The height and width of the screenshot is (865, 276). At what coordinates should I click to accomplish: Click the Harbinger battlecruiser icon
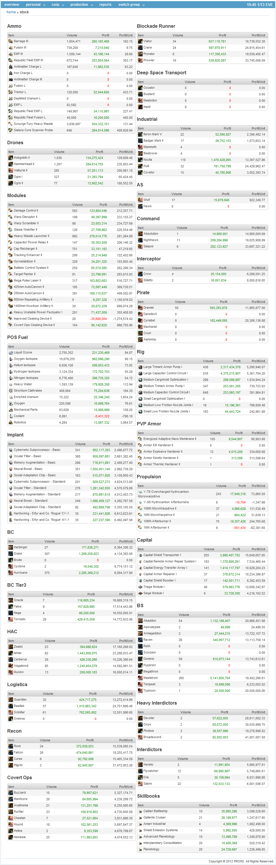[11, 547]
